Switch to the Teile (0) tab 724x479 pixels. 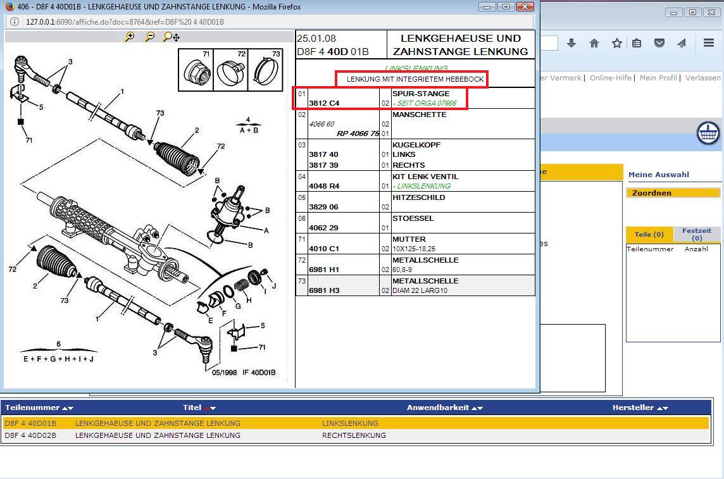point(649,235)
